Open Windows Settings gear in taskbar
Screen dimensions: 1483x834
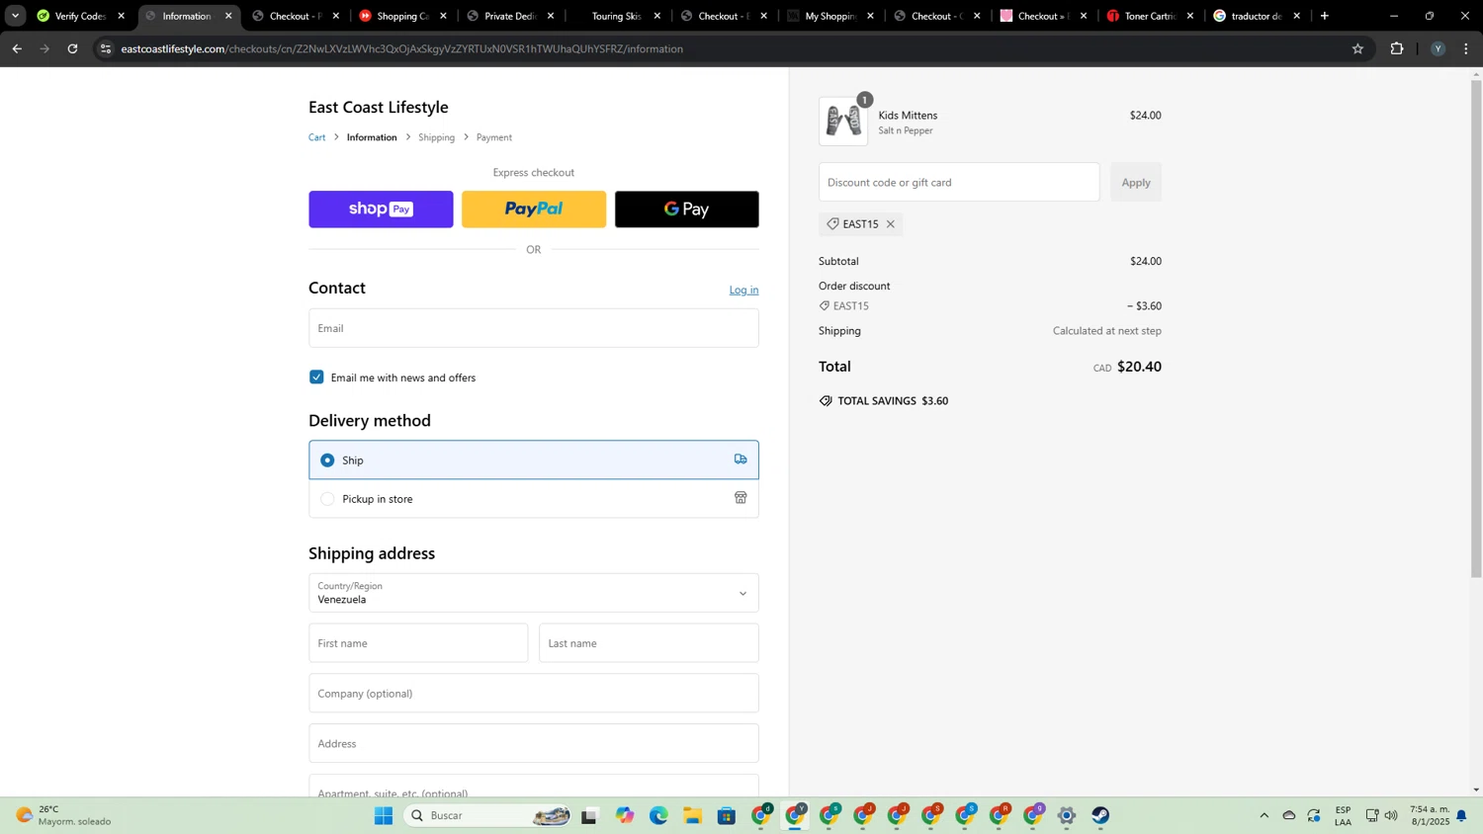(x=1067, y=815)
